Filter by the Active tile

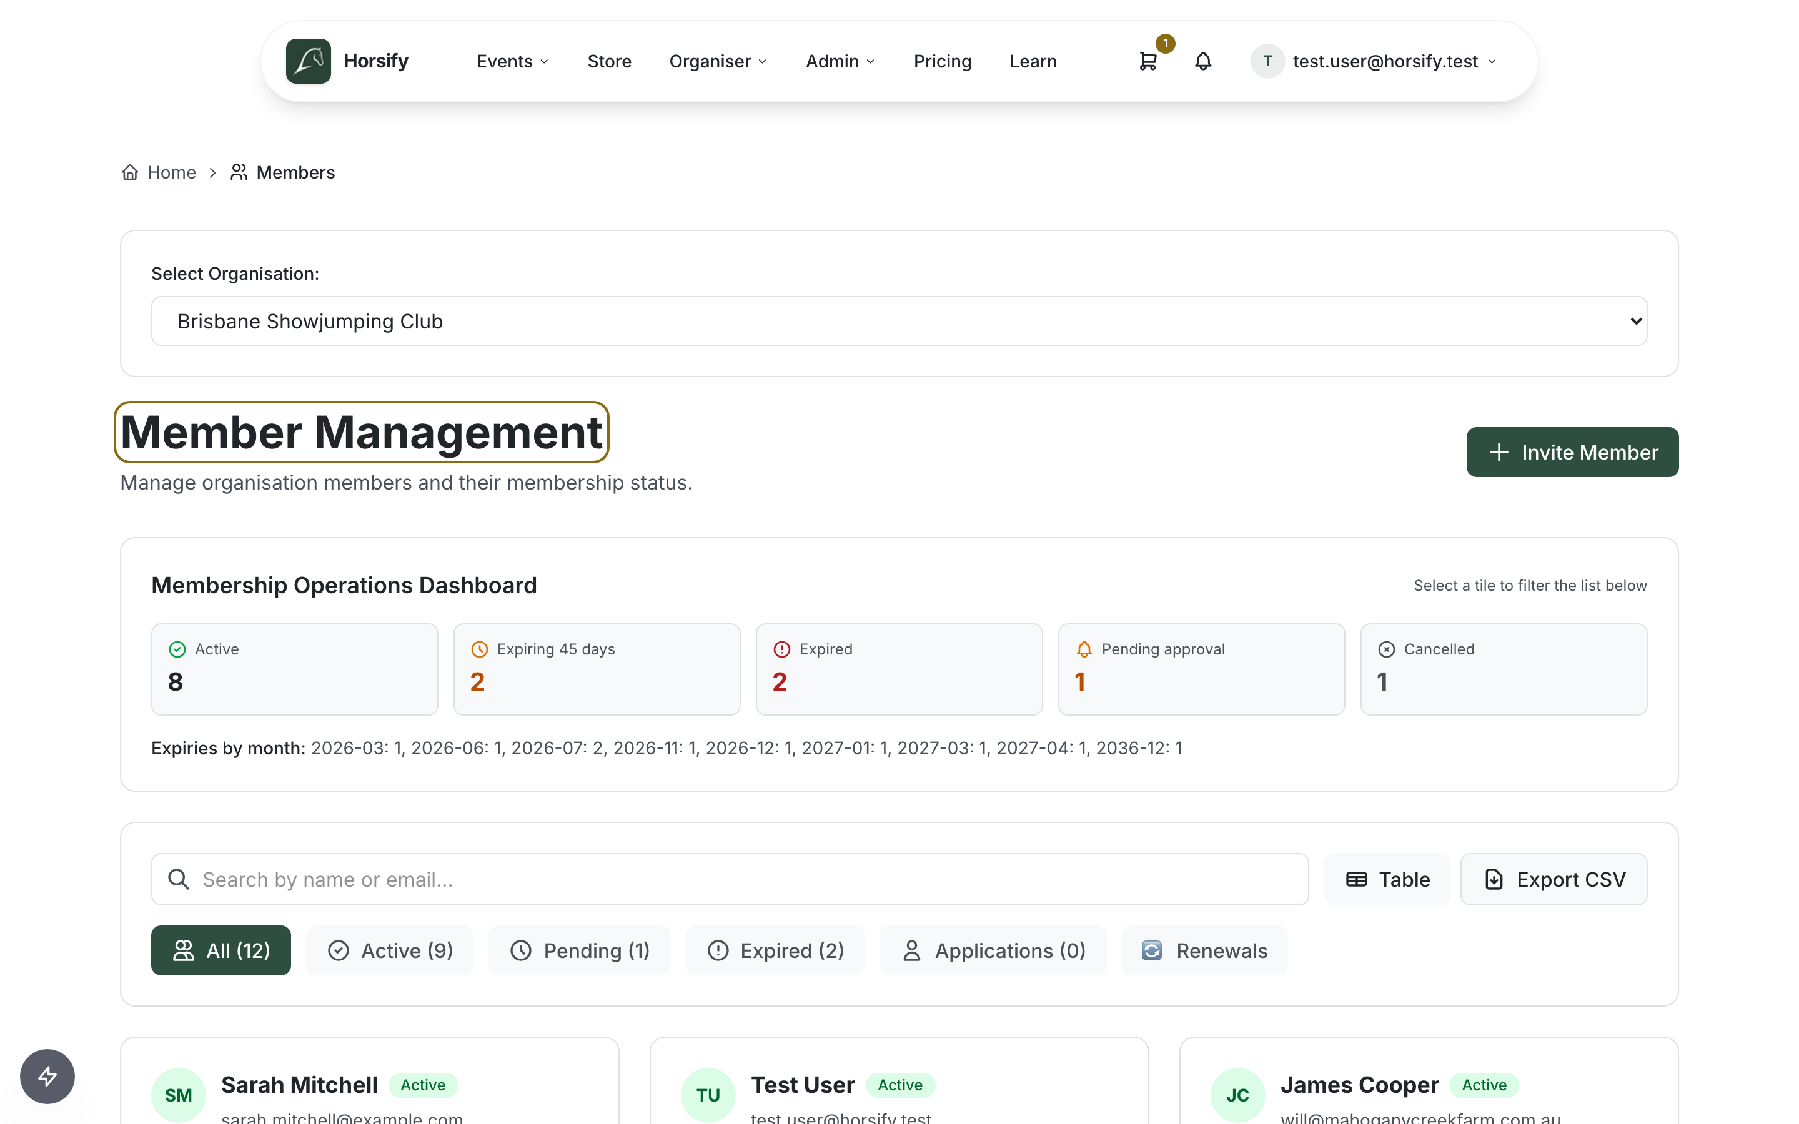tap(294, 669)
